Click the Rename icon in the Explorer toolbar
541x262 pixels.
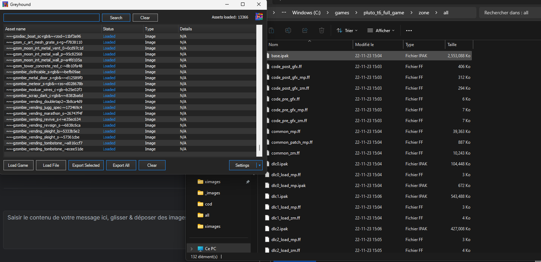click(288, 30)
